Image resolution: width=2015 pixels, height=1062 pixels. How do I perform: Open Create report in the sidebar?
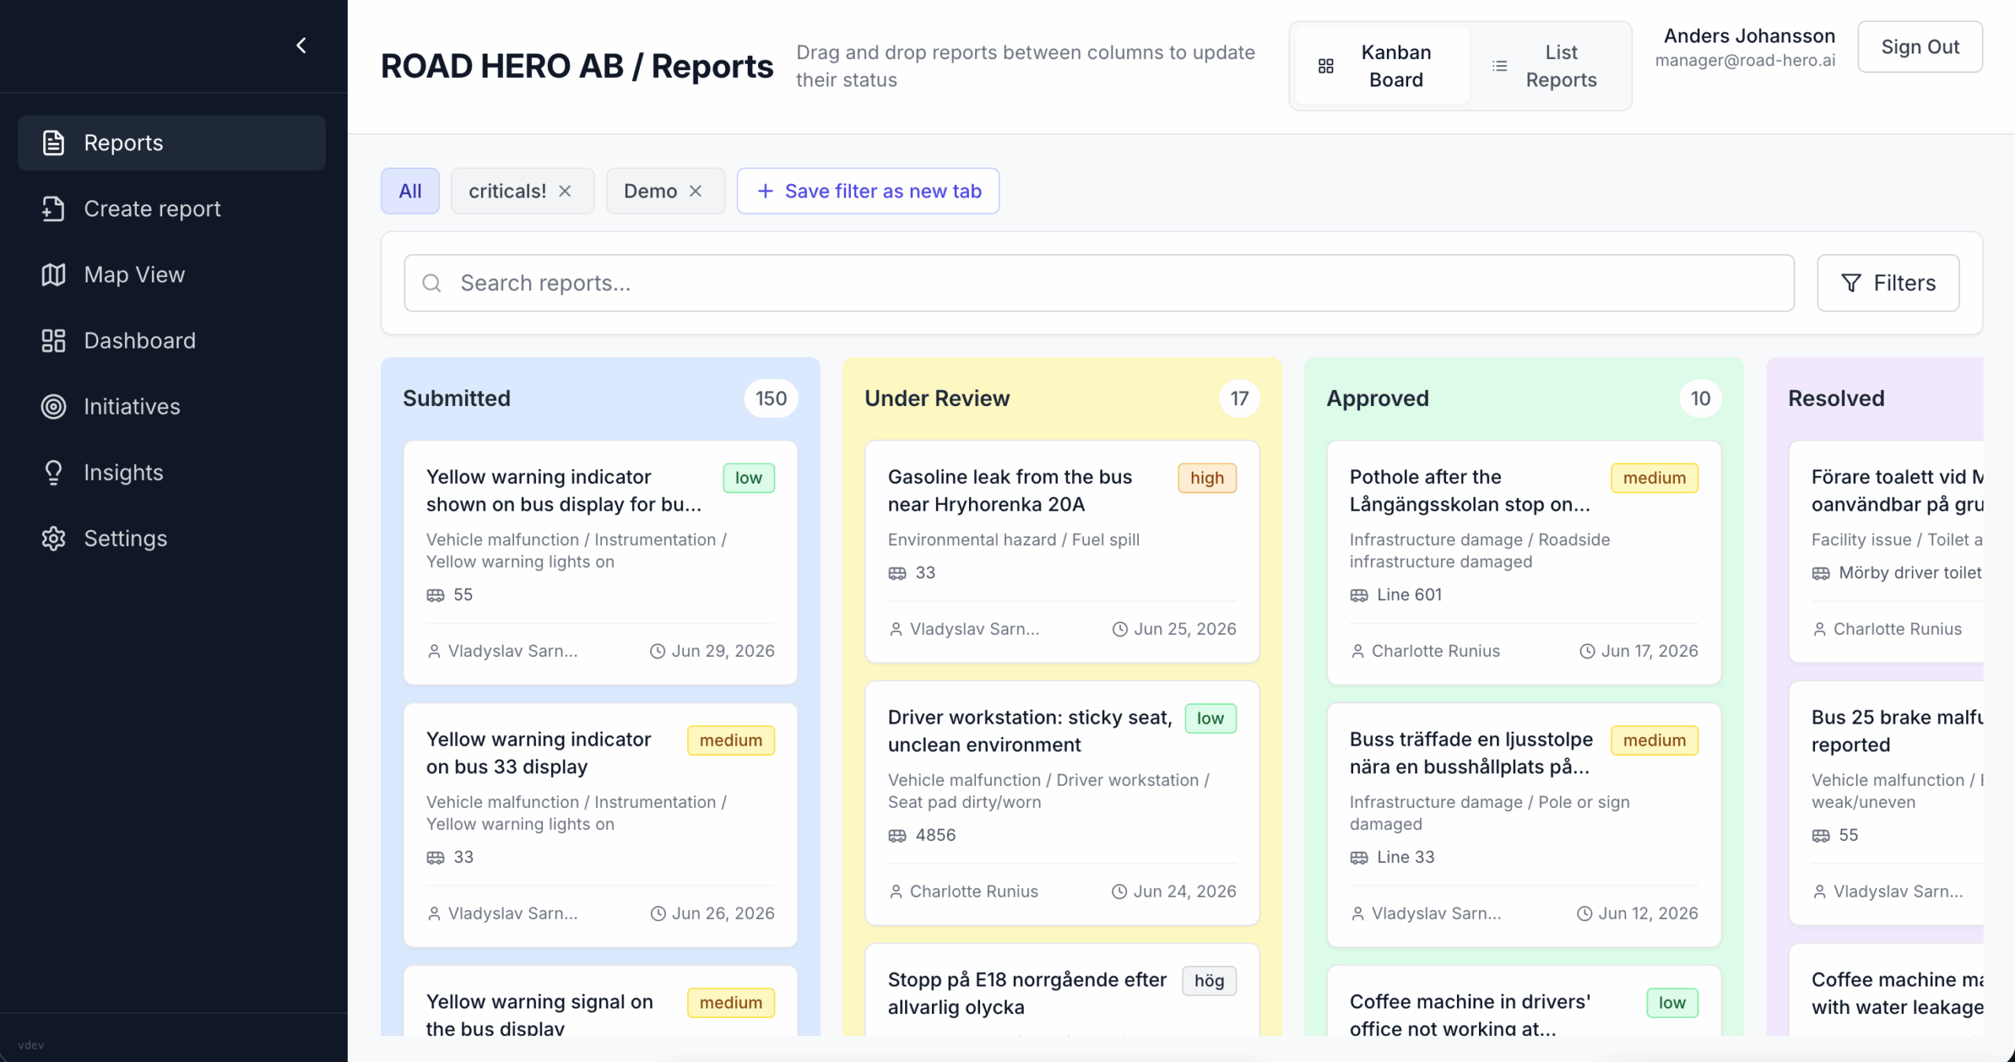click(x=172, y=208)
